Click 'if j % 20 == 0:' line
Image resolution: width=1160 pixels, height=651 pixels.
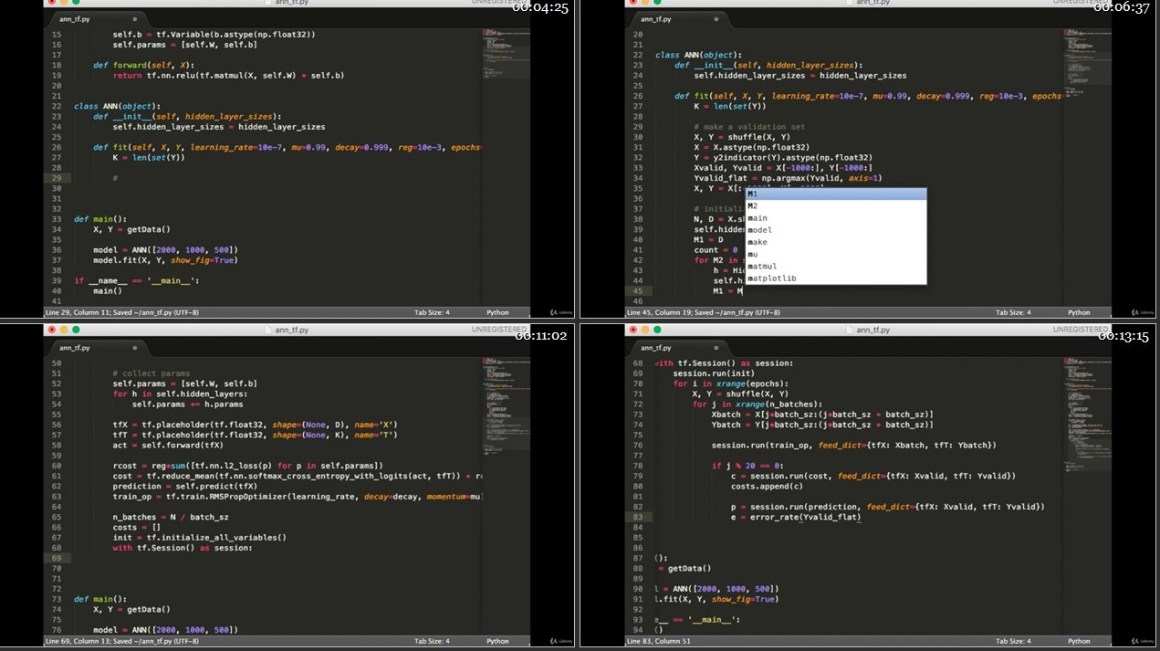pos(748,466)
